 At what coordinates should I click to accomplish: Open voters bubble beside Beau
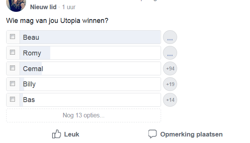(170, 37)
